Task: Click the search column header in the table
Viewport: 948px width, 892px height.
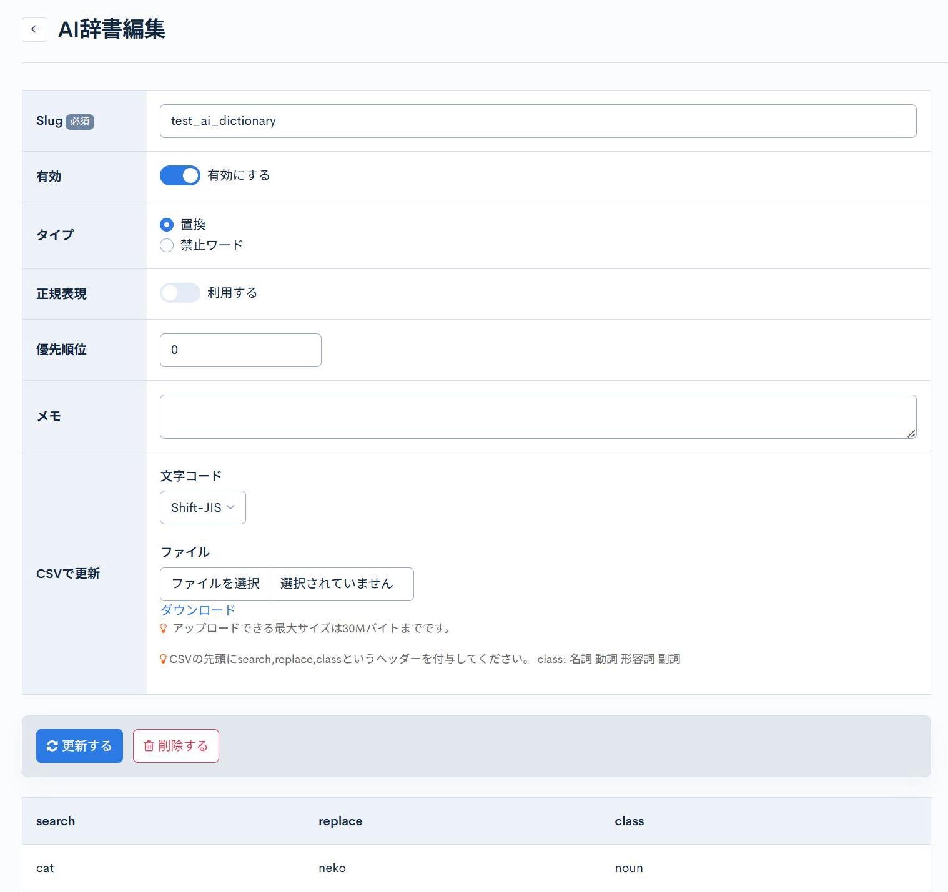Action: pos(55,821)
